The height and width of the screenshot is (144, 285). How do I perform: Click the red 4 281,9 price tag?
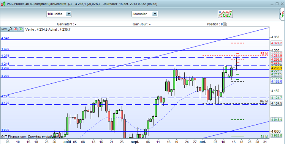(x=277, y=55)
